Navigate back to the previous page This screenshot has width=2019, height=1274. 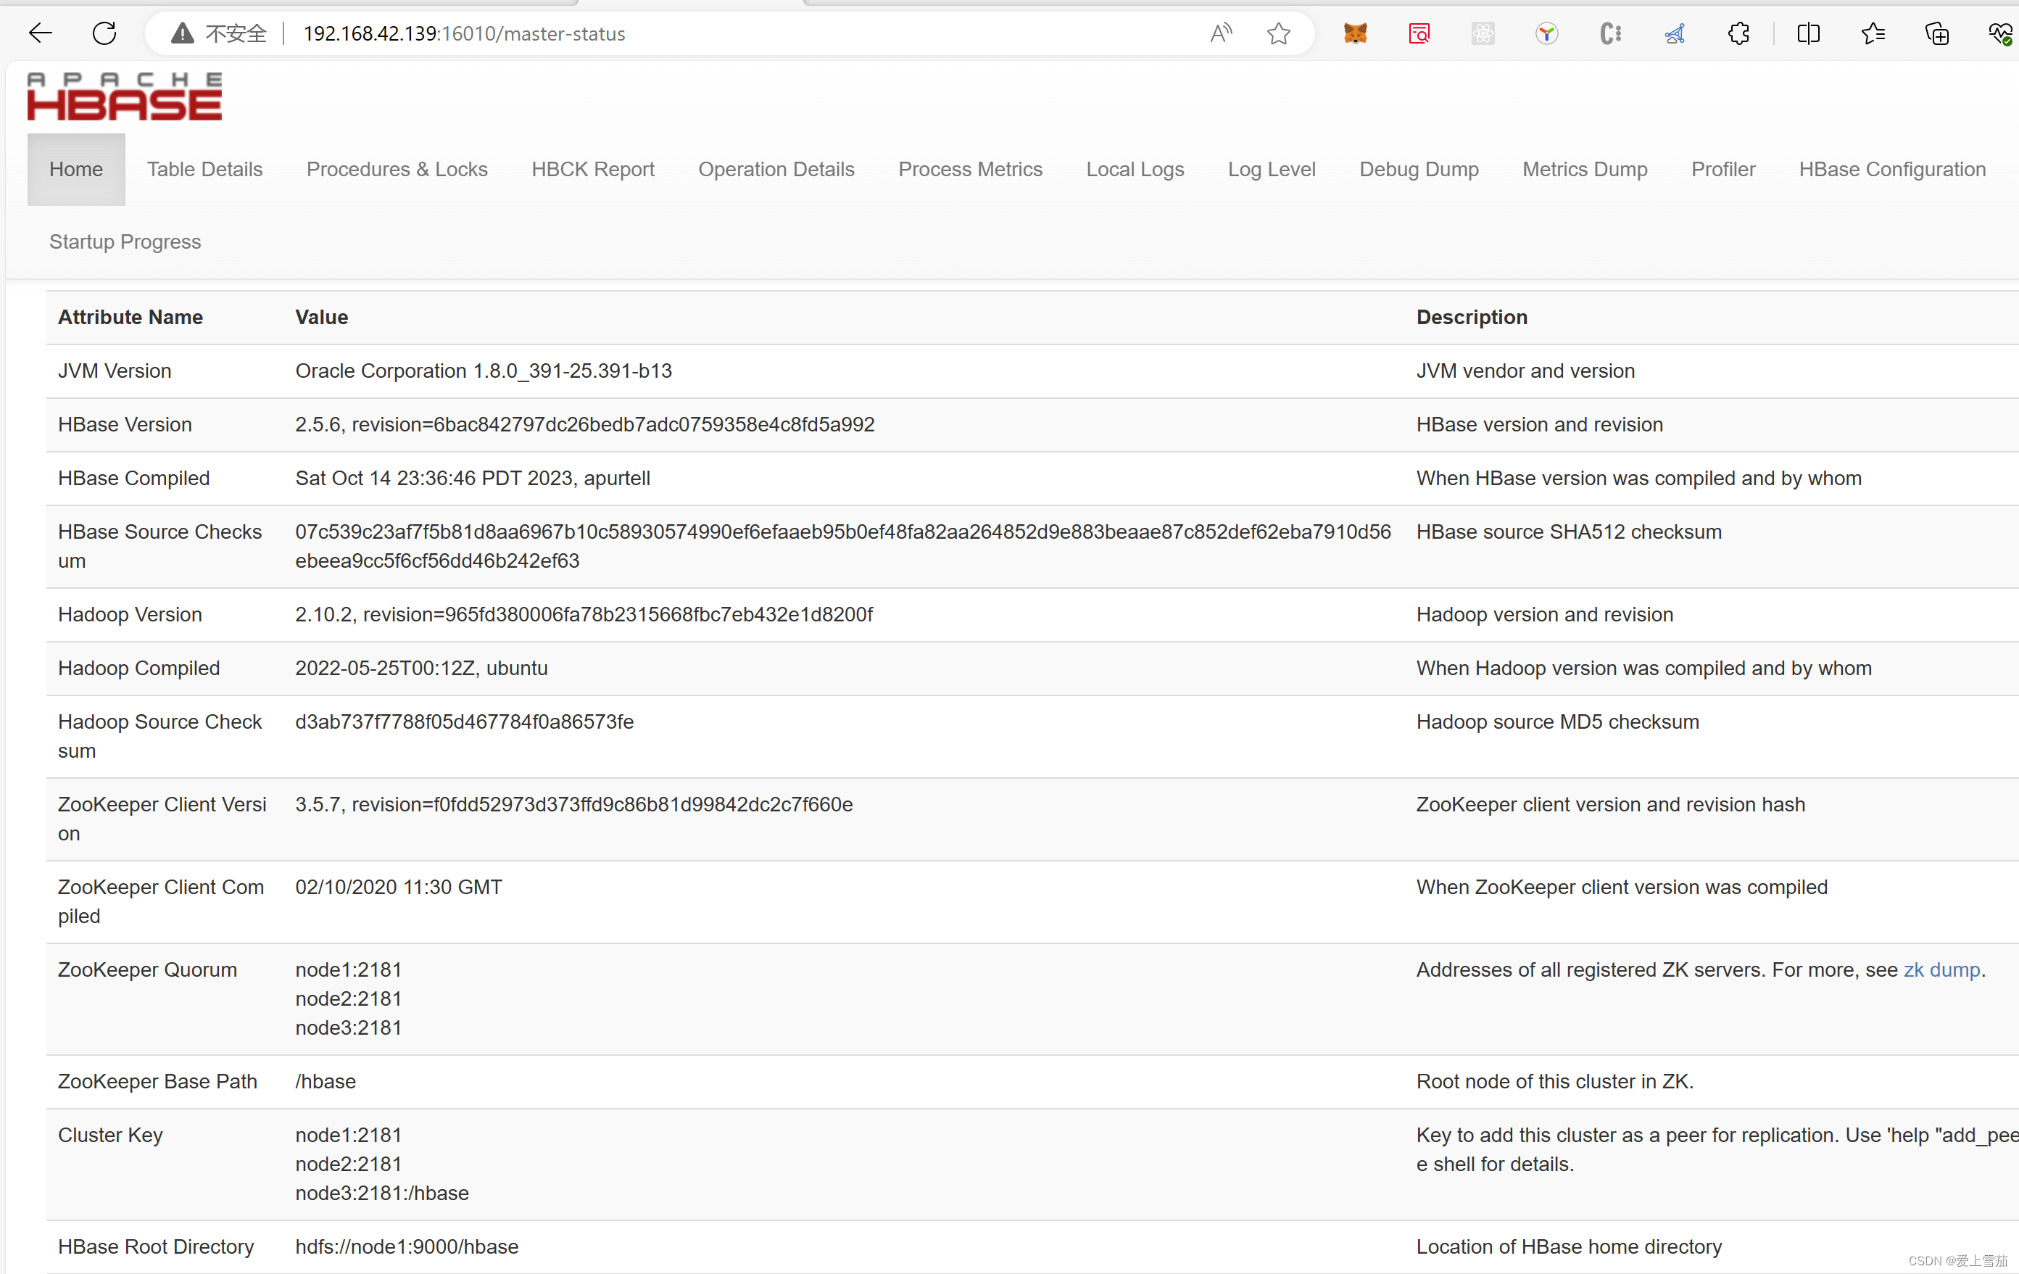tap(39, 33)
